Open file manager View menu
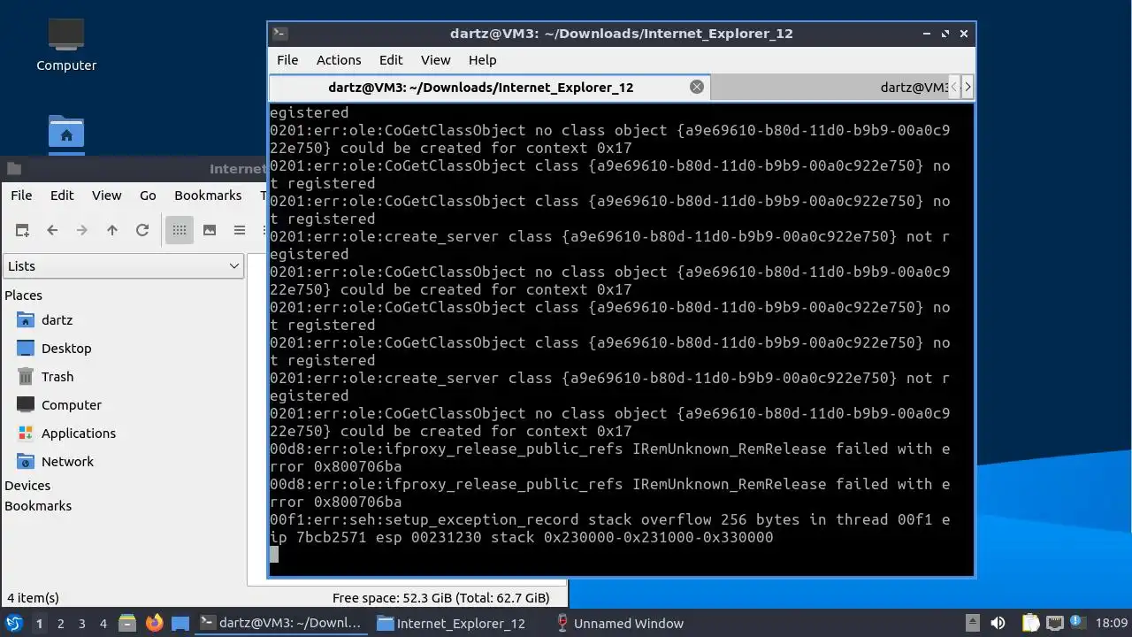 pos(107,196)
